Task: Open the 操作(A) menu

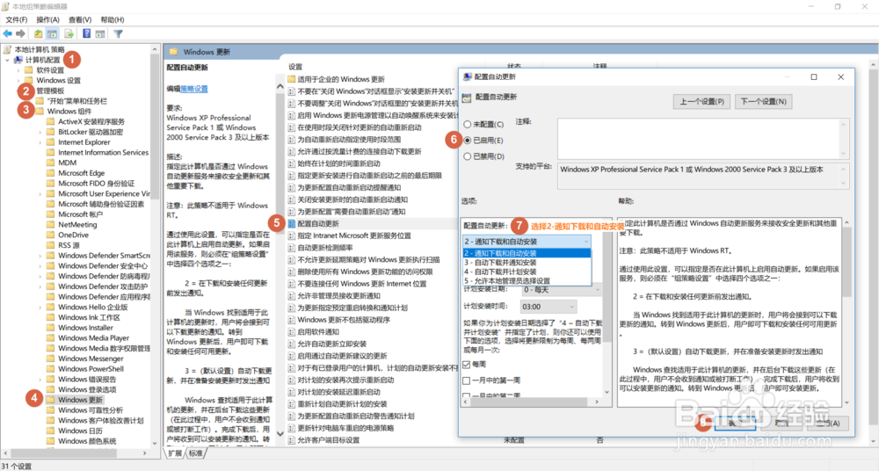Action: [47, 19]
